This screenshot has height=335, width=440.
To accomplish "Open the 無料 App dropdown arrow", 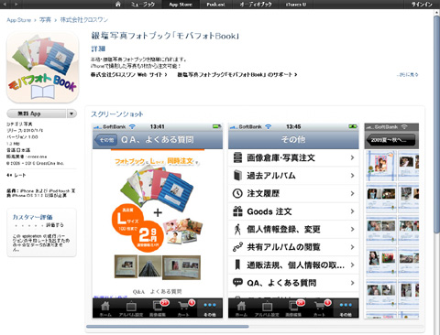I will [71, 113].
